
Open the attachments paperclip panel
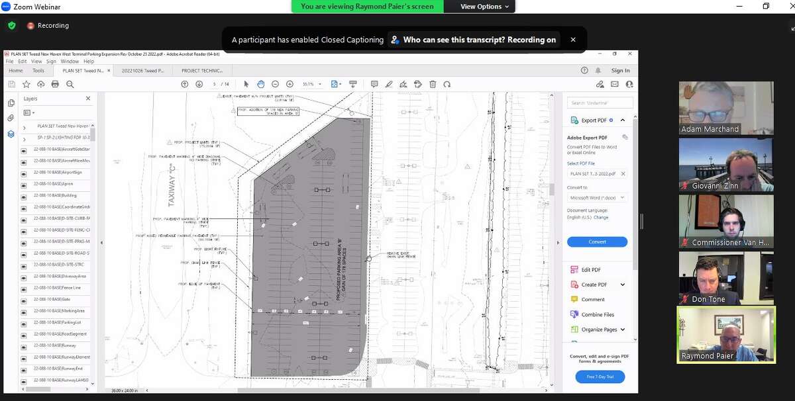(x=11, y=118)
